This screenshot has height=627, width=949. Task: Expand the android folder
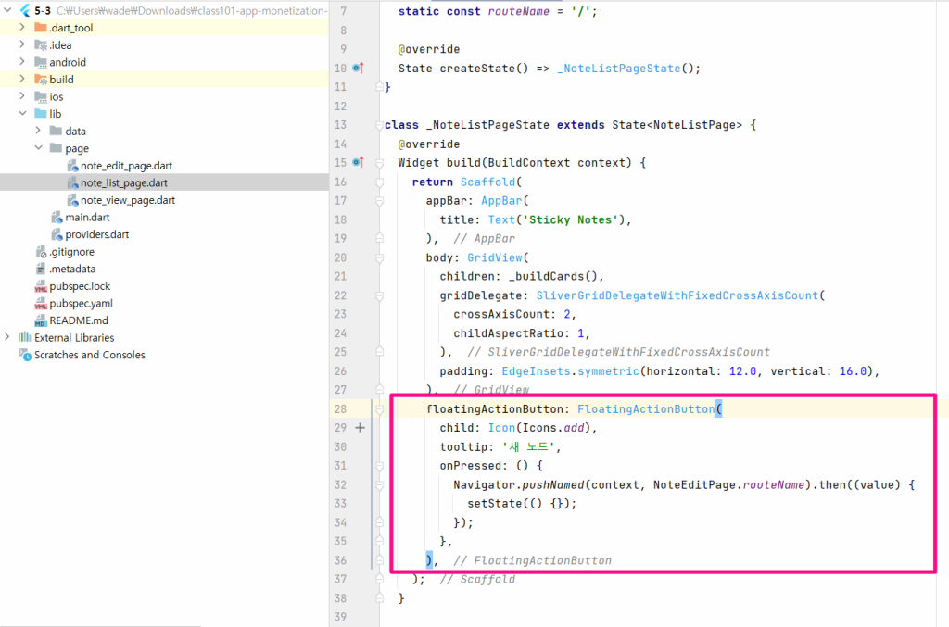(x=21, y=62)
